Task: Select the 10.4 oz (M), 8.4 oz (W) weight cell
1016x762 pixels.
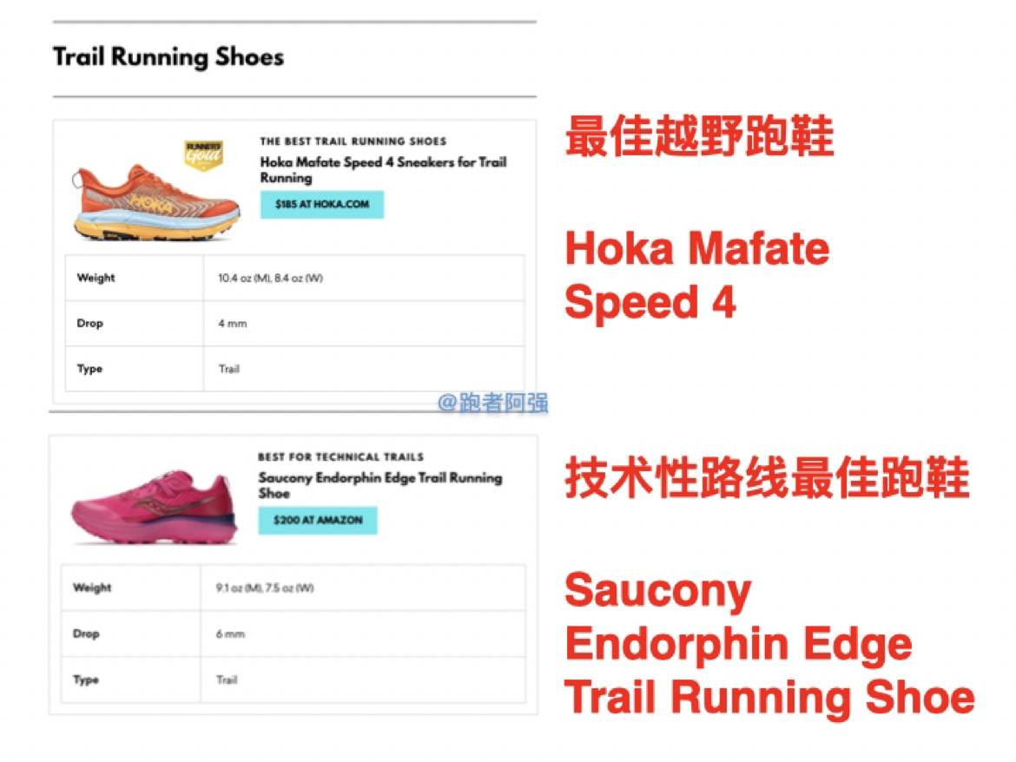Action: click(270, 279)
